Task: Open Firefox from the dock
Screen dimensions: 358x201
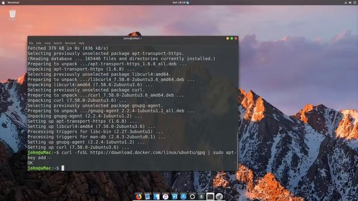Action: pos(139,197)
